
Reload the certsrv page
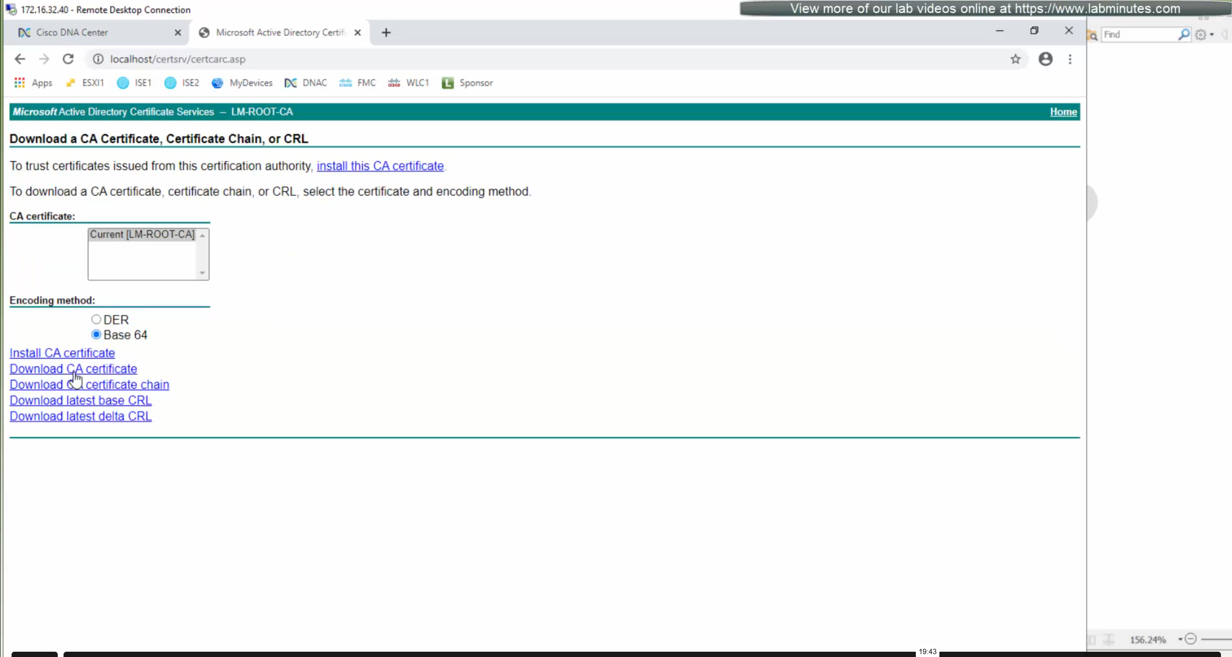click(68, 59)
